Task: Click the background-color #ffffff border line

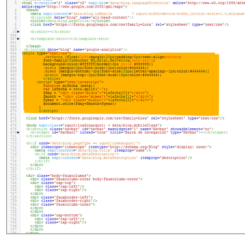Action: (x=98, y=64)
